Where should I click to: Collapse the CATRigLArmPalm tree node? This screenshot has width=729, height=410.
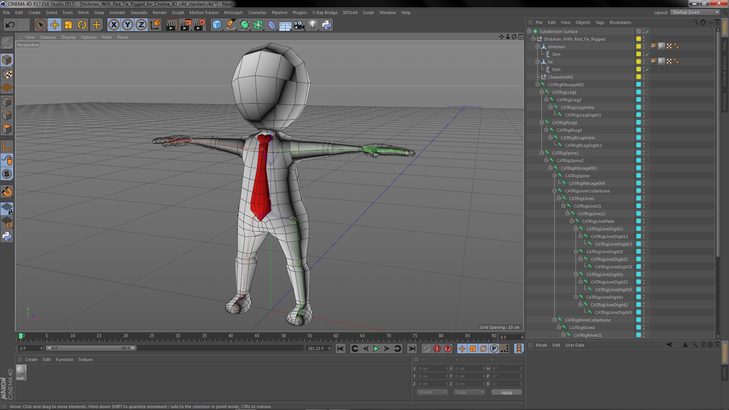571,221
